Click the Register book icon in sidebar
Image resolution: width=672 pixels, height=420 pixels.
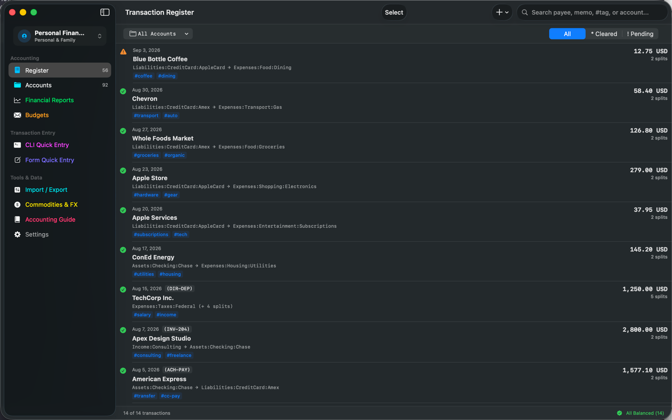[17, 70]
